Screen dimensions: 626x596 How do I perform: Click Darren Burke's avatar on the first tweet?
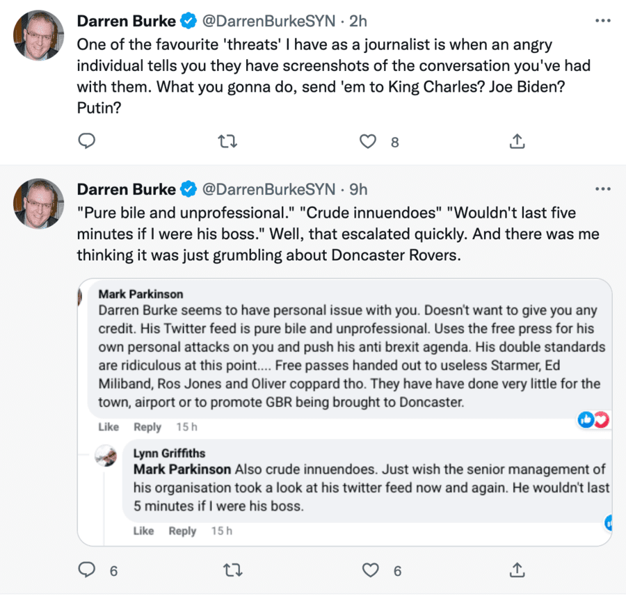(39, 35)
